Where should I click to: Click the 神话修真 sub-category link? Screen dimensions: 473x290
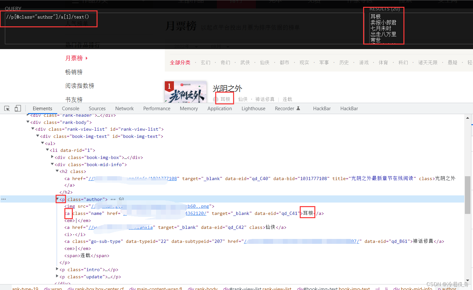pyautogui.click(x=265, y=99)
